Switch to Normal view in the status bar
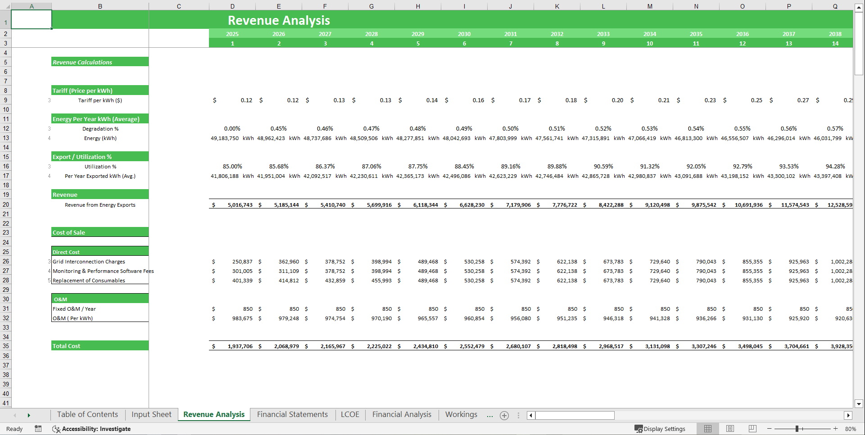The width and height of the screenshot is (865, 435). click(707, 429)
